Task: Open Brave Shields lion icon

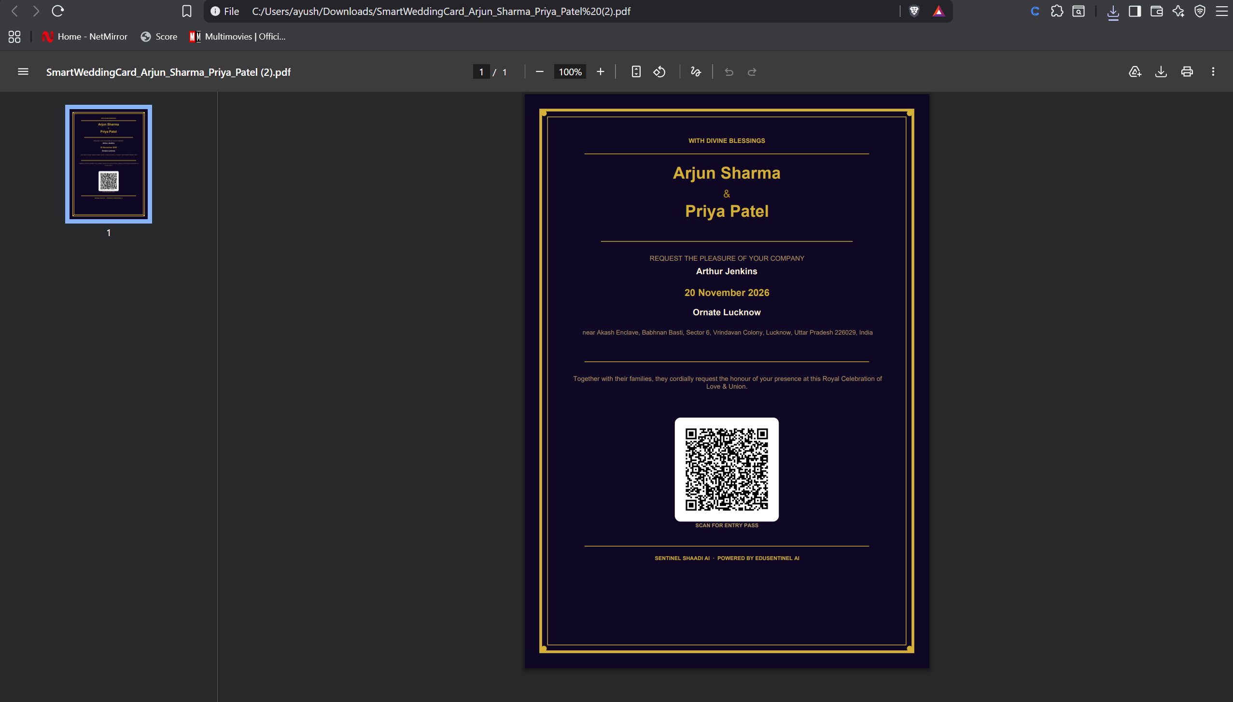Action: click(x=914, y=11)
